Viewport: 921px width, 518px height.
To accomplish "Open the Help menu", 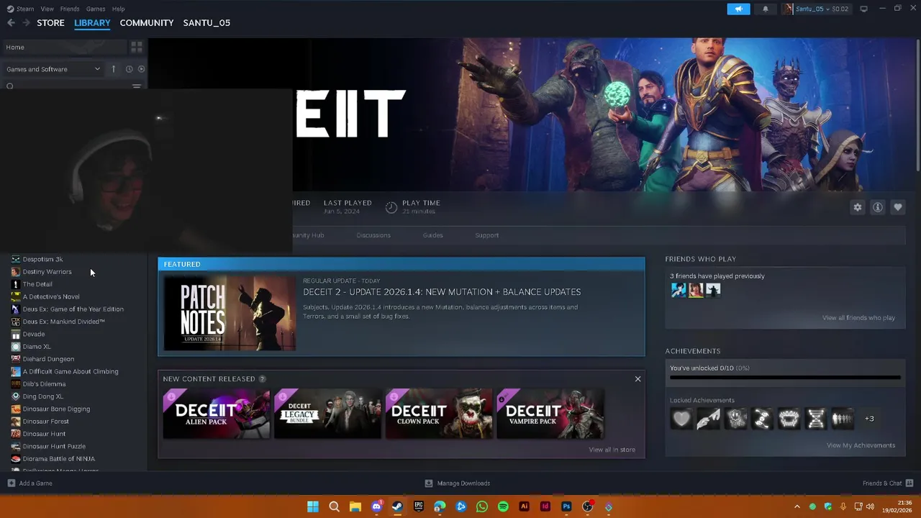I will click(x=118, y=9).
